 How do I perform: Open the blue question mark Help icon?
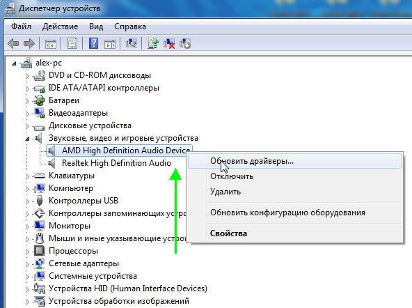(x=93, y=43)
